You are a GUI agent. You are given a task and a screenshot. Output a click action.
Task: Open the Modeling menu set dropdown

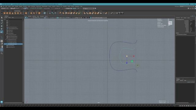[x=5, y=9]
